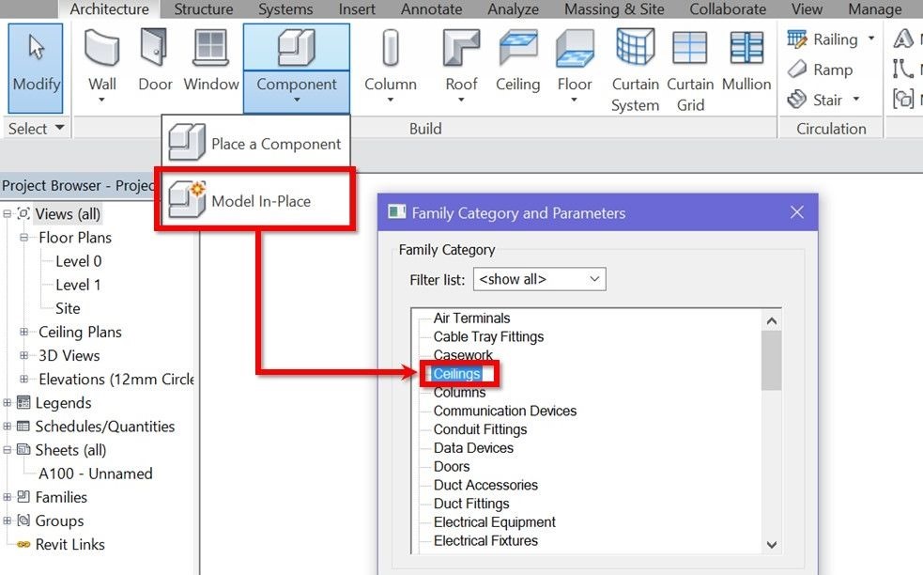This screenshot has height=575, width=923.
Task: Select Doors in the category list
Action: (452, 466)
